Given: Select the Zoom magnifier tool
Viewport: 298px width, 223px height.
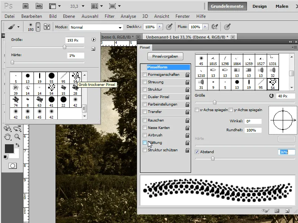Looking at the screenshot, I should click(x=17, y=136).
